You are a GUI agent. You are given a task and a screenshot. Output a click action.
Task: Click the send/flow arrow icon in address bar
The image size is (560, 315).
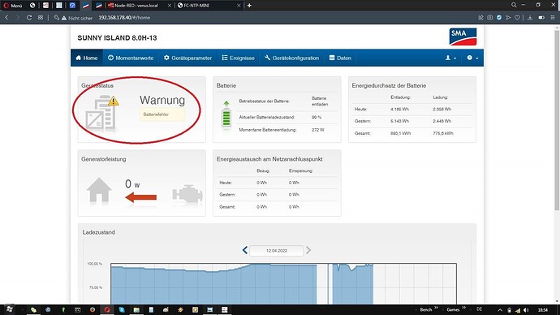[508, 18]
